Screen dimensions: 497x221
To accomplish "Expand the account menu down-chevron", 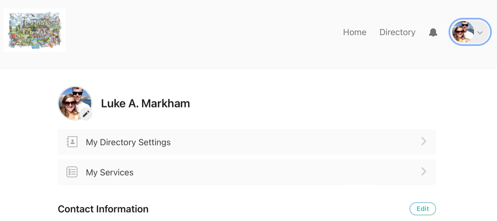I will [x=480, y=33].
